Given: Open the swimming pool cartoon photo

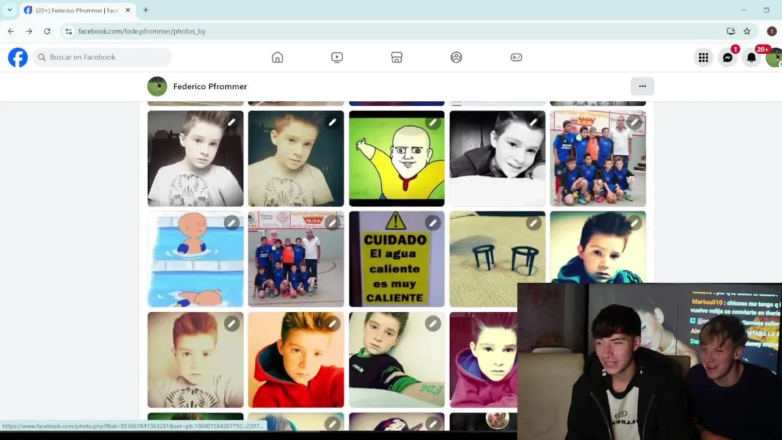Looking at the screenshot, I should pos(195,259).
